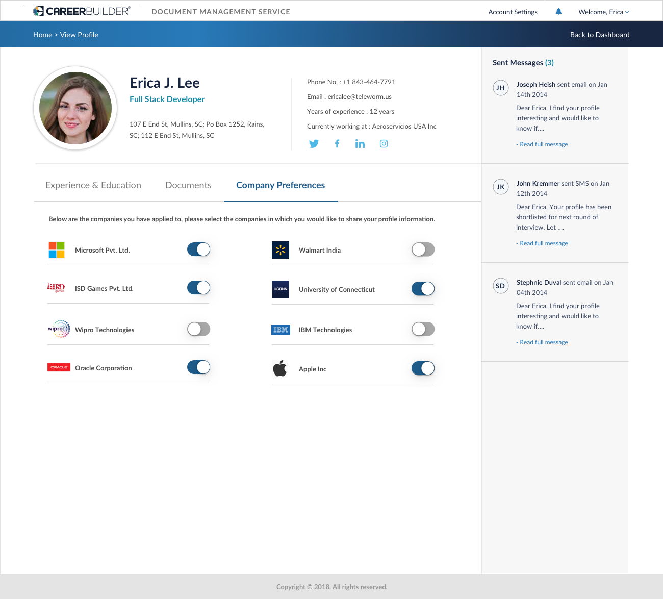Click the JH sender avatar
The image size is (663, 599).
coord(501,88)
